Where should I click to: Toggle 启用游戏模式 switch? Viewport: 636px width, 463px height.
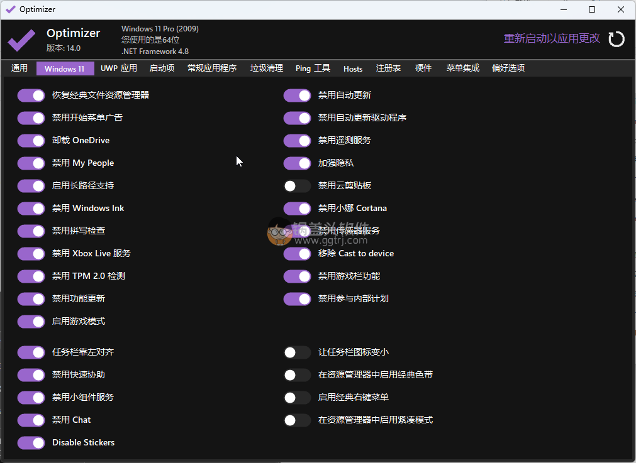tap(31, 322)
